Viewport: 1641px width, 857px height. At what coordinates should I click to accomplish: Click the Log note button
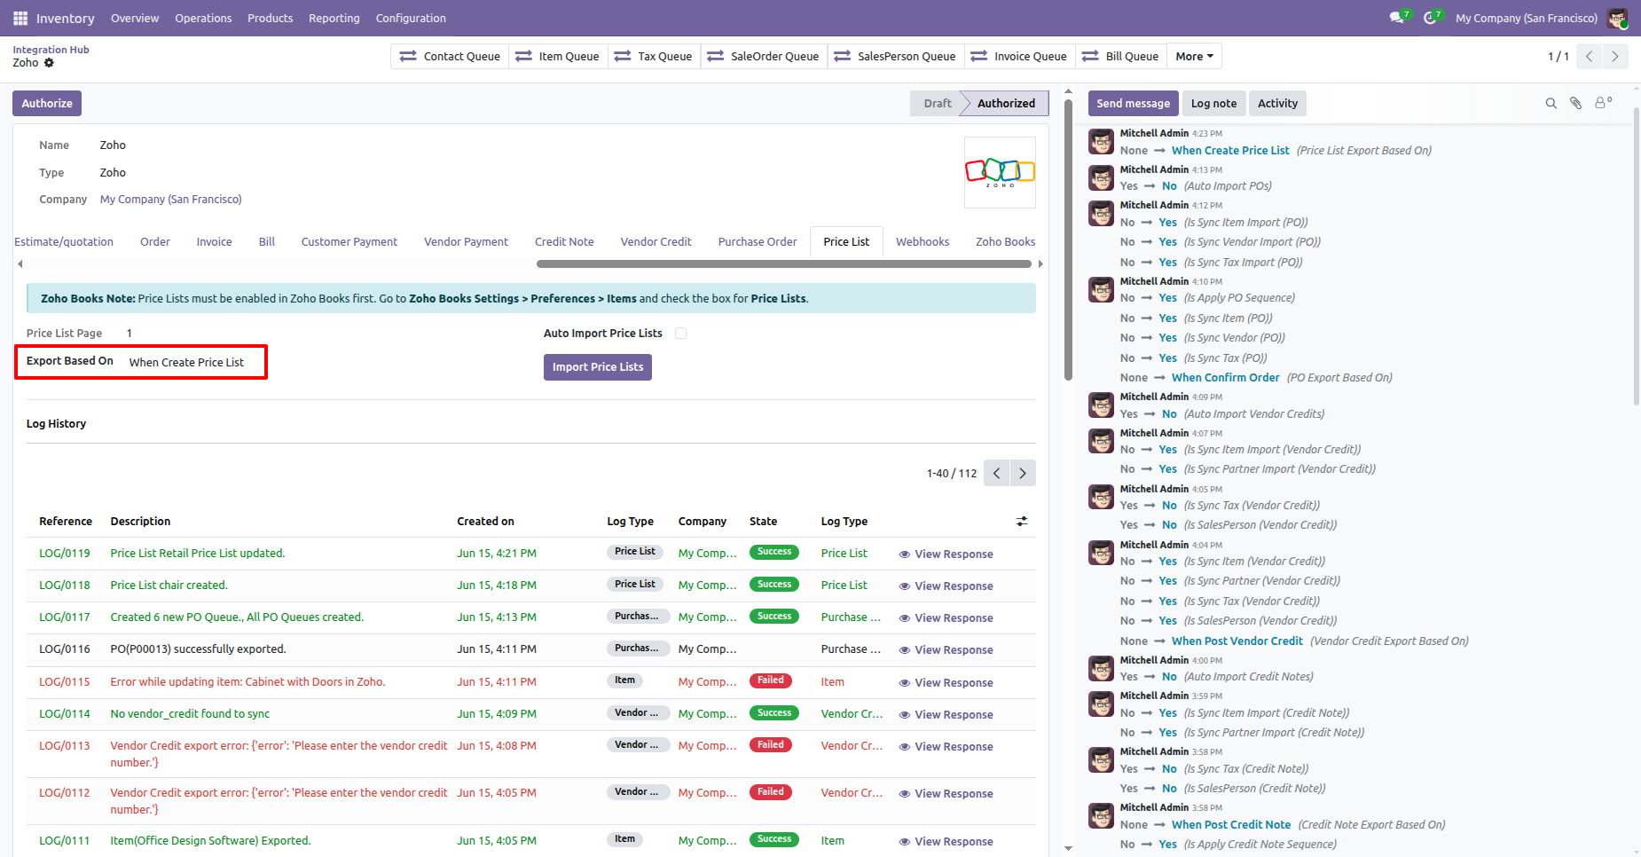1213,104
